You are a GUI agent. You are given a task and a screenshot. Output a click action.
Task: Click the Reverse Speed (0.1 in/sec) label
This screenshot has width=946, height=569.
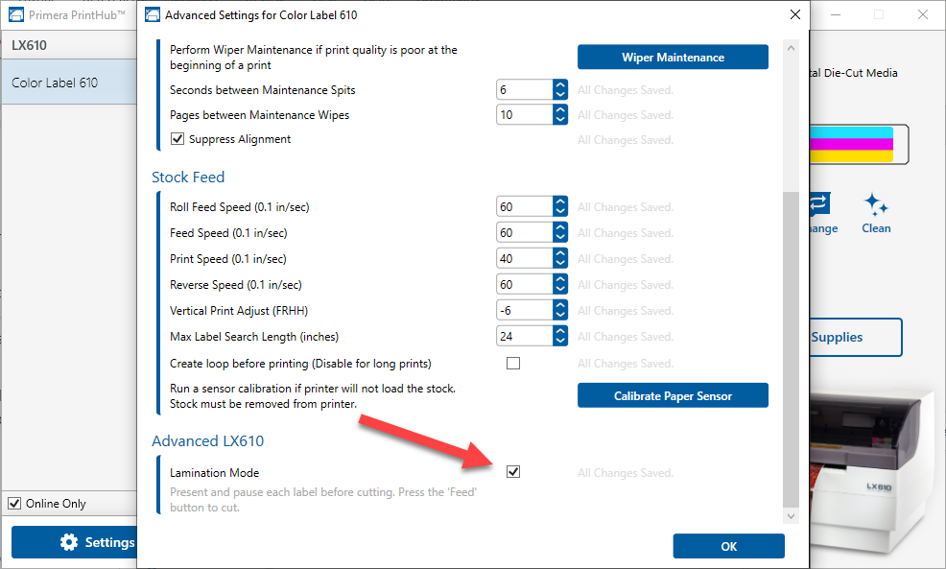pyautogui.click(x=236, y=285)
